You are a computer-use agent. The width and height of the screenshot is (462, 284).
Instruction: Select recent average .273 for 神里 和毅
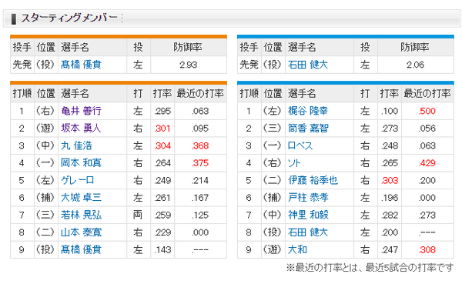427,216
